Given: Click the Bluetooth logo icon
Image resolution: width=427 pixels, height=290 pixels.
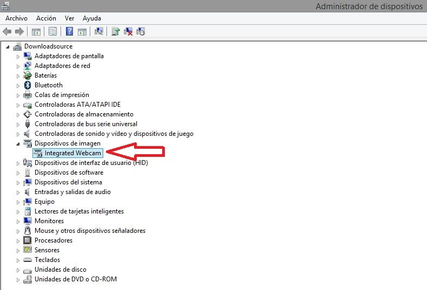Looking at the screenshot, I should pyautogui.click(x=27, y=85).
